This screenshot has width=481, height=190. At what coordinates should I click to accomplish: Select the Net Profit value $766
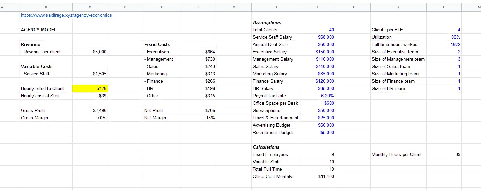coord(199,111)
